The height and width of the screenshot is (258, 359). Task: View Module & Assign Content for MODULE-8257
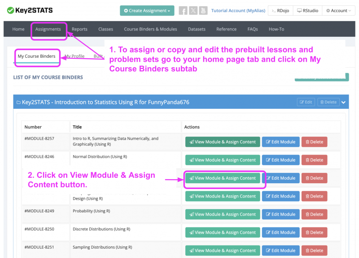click(x=223, y=142)
